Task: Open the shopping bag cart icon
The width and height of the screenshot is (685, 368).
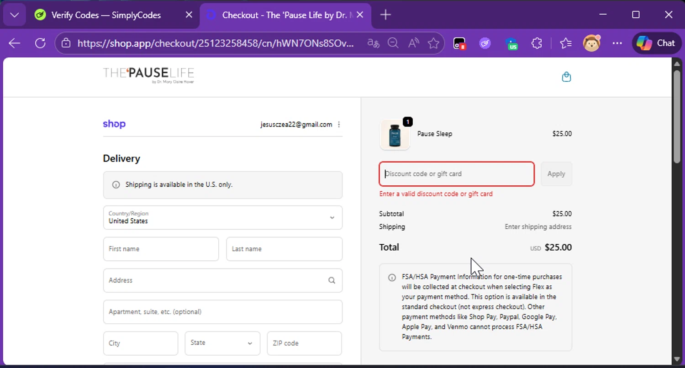Action: tap(566, 77)
